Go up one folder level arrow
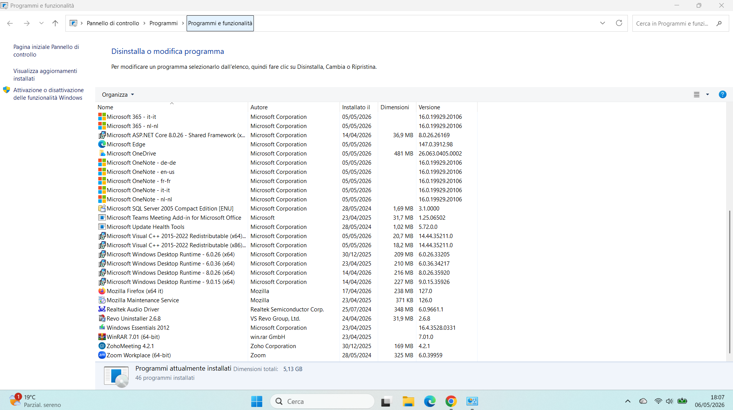733x410 pixels. (55, 23)
